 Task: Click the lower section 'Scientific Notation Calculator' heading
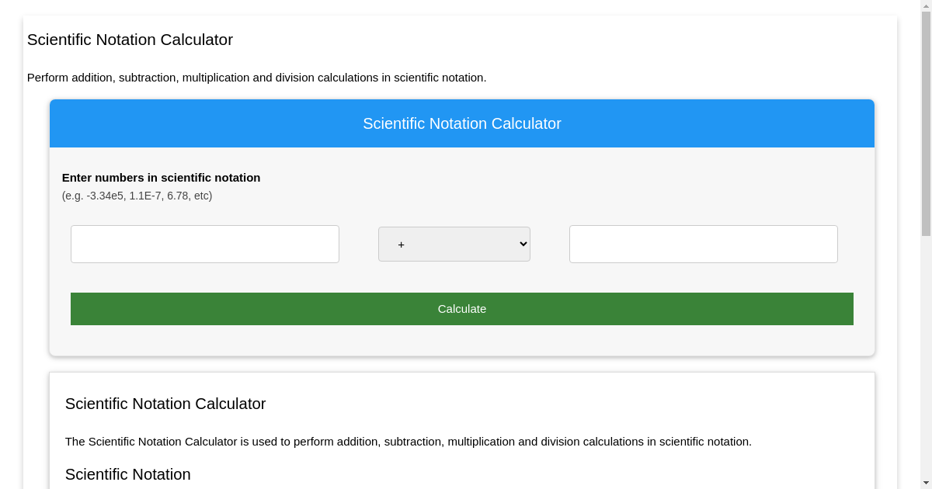[x=165, y=404]
